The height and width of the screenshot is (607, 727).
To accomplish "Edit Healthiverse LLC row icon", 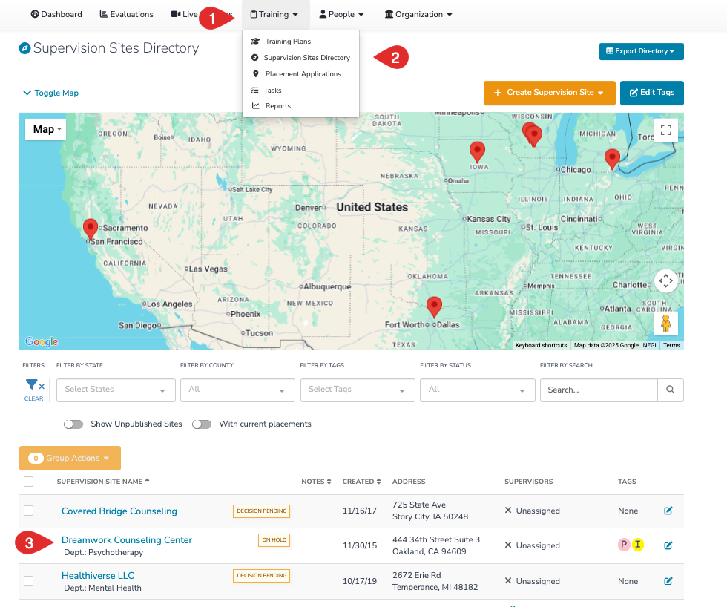I will 668,581.
